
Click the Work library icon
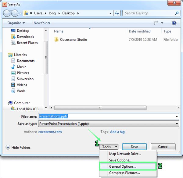click(13, 91)
